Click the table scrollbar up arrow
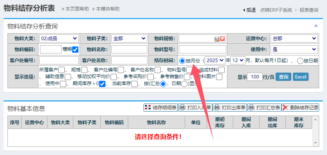Screen dimensions: 327x155 tap(315, 119)
